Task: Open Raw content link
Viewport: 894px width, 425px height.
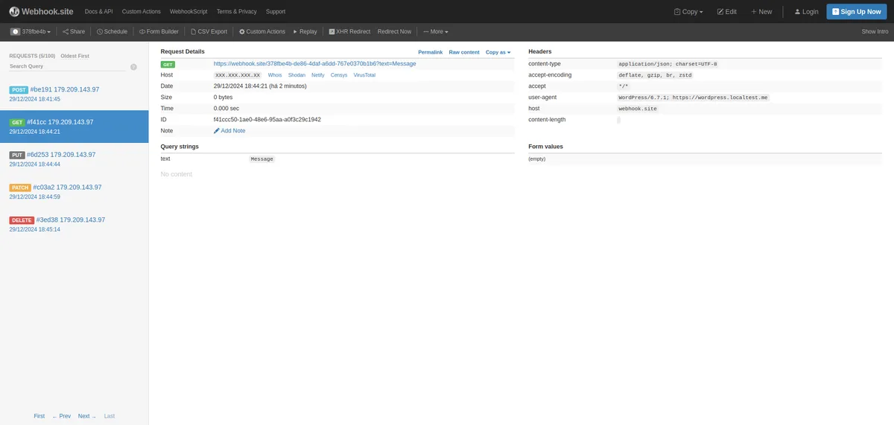Action: tap(464, 52)
